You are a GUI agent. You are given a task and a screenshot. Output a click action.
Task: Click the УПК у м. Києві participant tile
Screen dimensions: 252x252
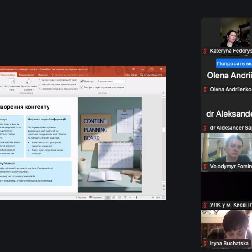pyautogui.click(x=226, y=191)
